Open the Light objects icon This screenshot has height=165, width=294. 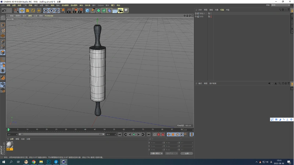tap(126, 11)
